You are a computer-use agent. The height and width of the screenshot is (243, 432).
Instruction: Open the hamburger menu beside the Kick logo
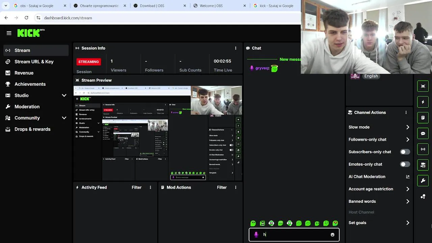[9, 33]
